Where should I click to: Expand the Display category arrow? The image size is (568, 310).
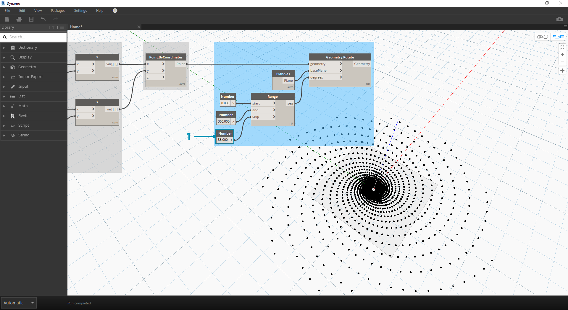[x=4, y=57]
